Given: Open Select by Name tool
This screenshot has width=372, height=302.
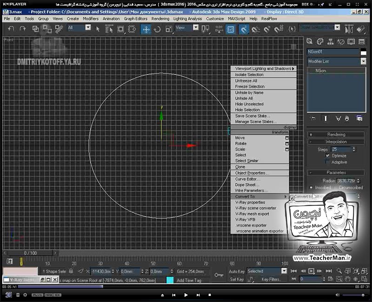Looking at the screenshot, I should [109, 29].
